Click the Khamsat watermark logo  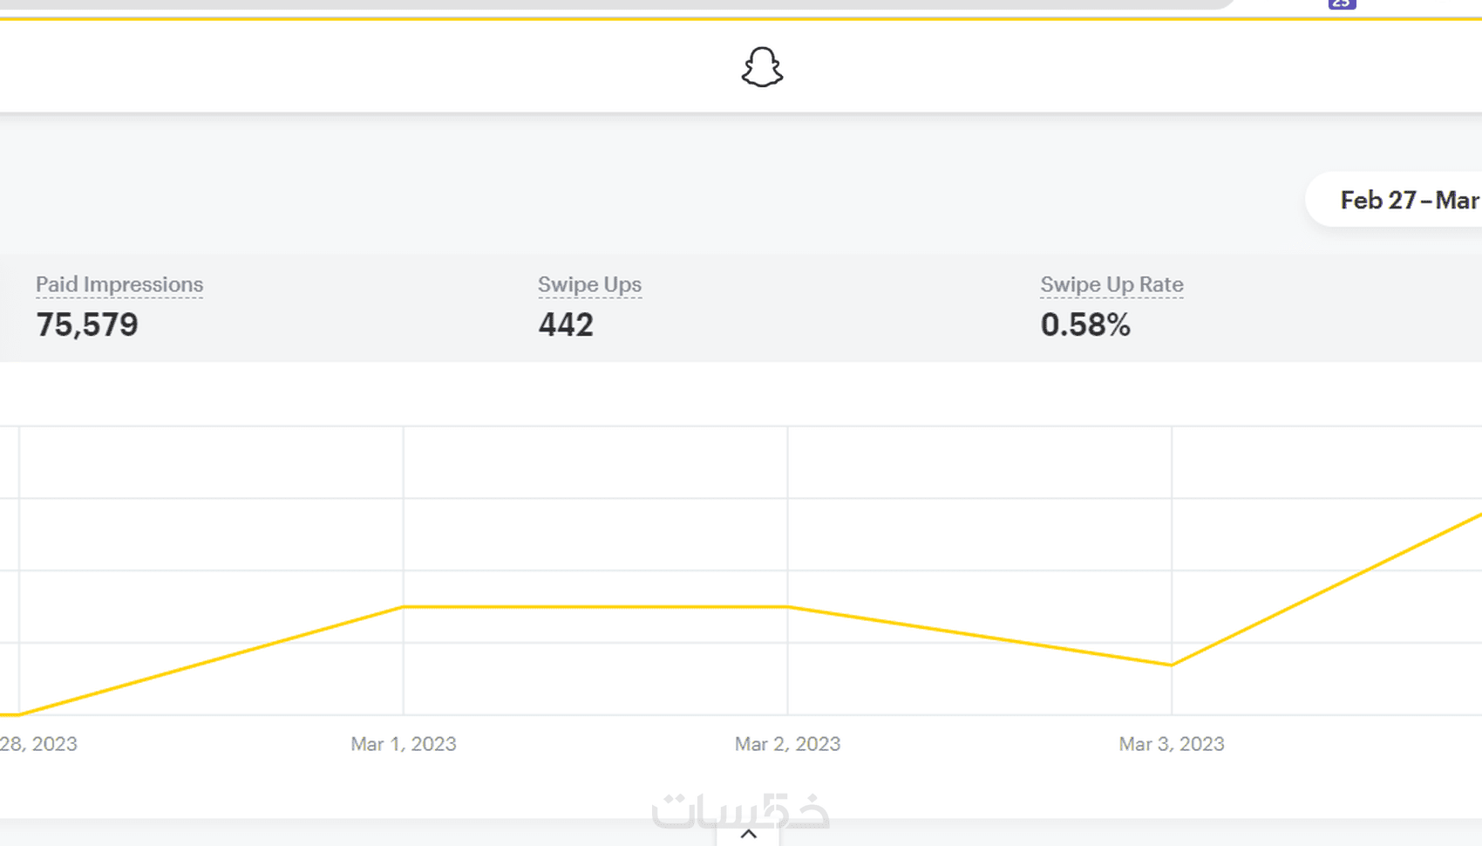click(740, 810)
